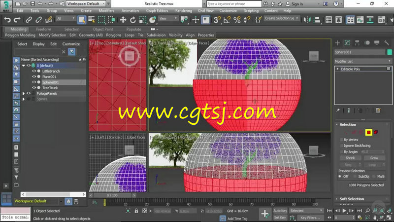Enable the By Vertex checkbox
Screen dimensions: 394x222
(x=341, y=140)
